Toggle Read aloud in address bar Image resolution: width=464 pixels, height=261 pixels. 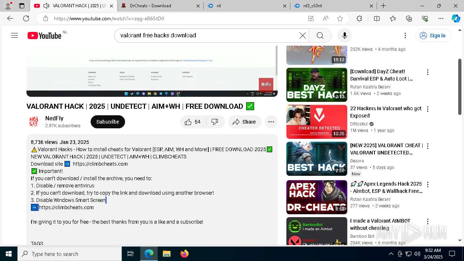point(326,18)
